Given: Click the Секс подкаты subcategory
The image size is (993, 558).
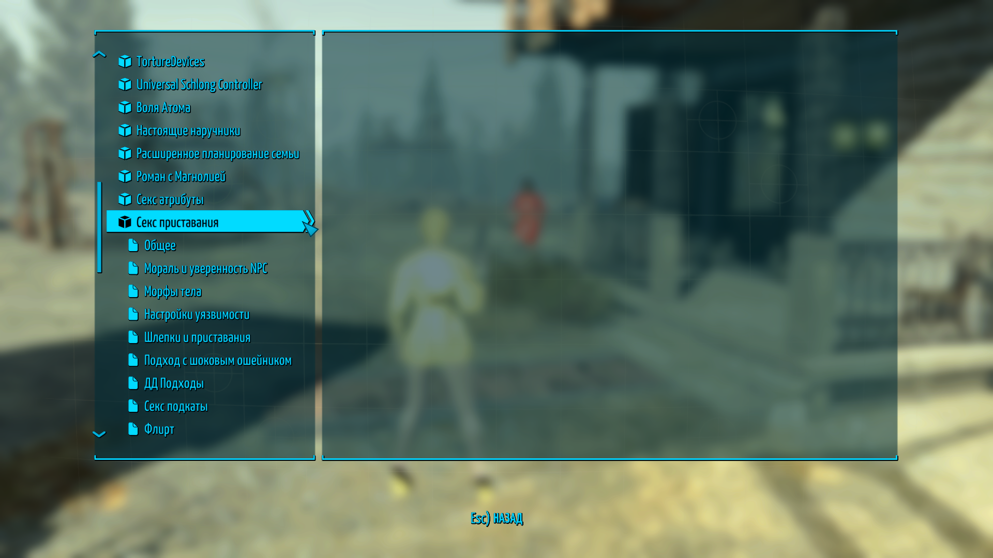Looking at the screenshot, I should click(x=176, y=406).
